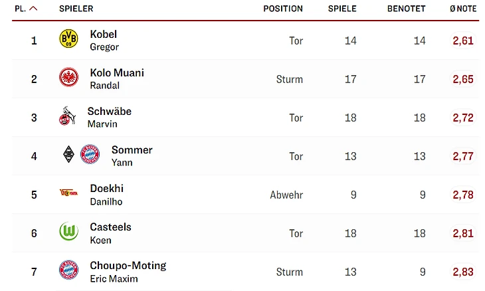The height and width of the screenshot is (291, 485).
Task: Sort table by POSITION column header
Action: [x=283, y=9]
